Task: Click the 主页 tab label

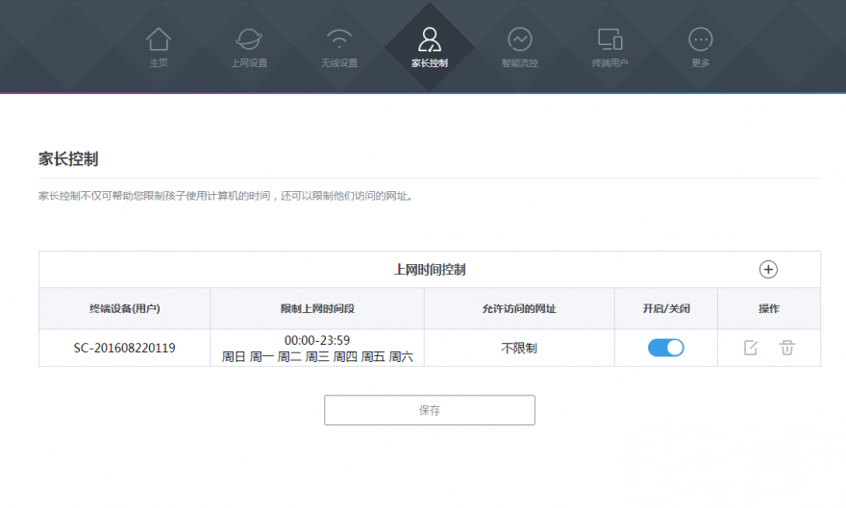Action: click(159, 63)
